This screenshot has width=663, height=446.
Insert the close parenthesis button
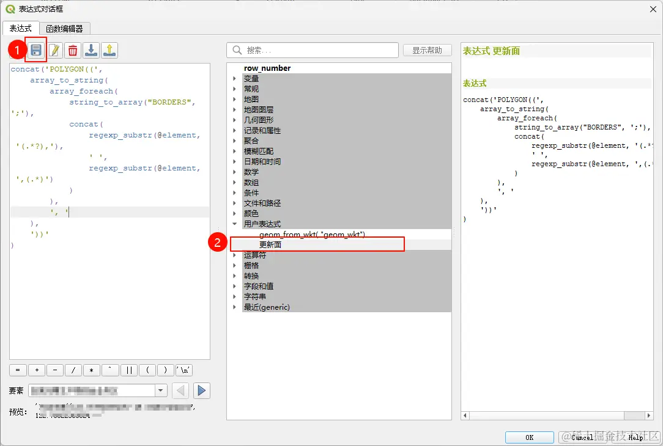[x=165, y=370]
